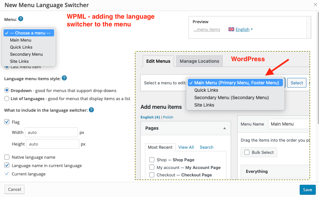Select List of languages radio option
Viewport: 319px width, 197px height.
coord(7,98)
